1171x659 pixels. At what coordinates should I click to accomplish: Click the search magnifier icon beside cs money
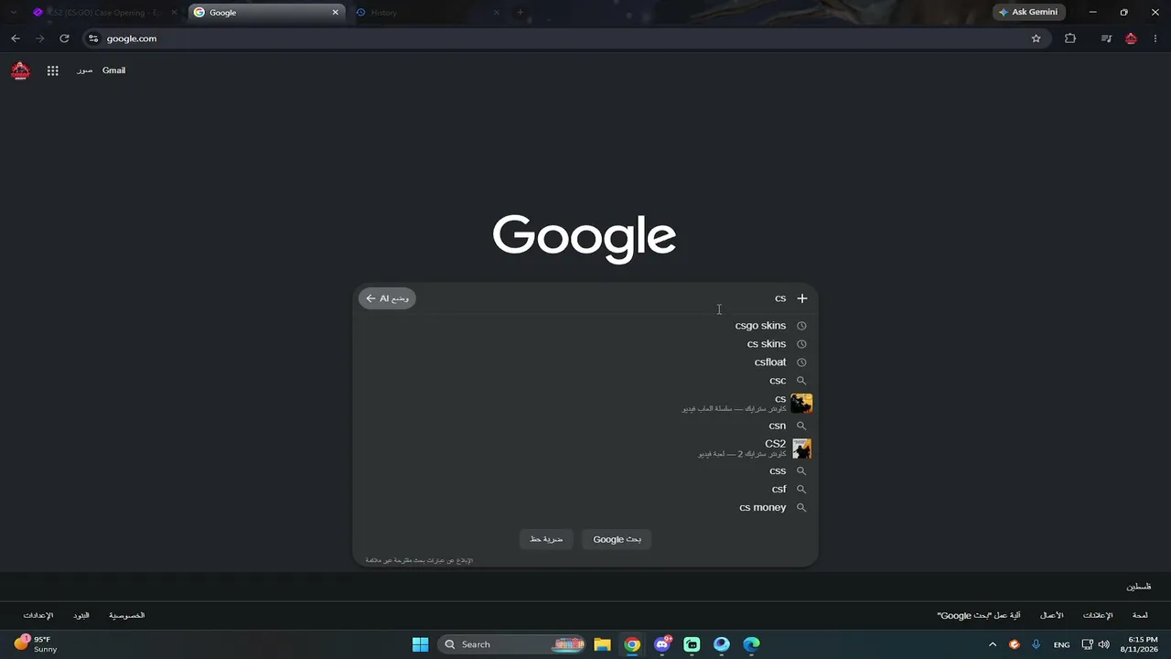[x=801, y=508]
